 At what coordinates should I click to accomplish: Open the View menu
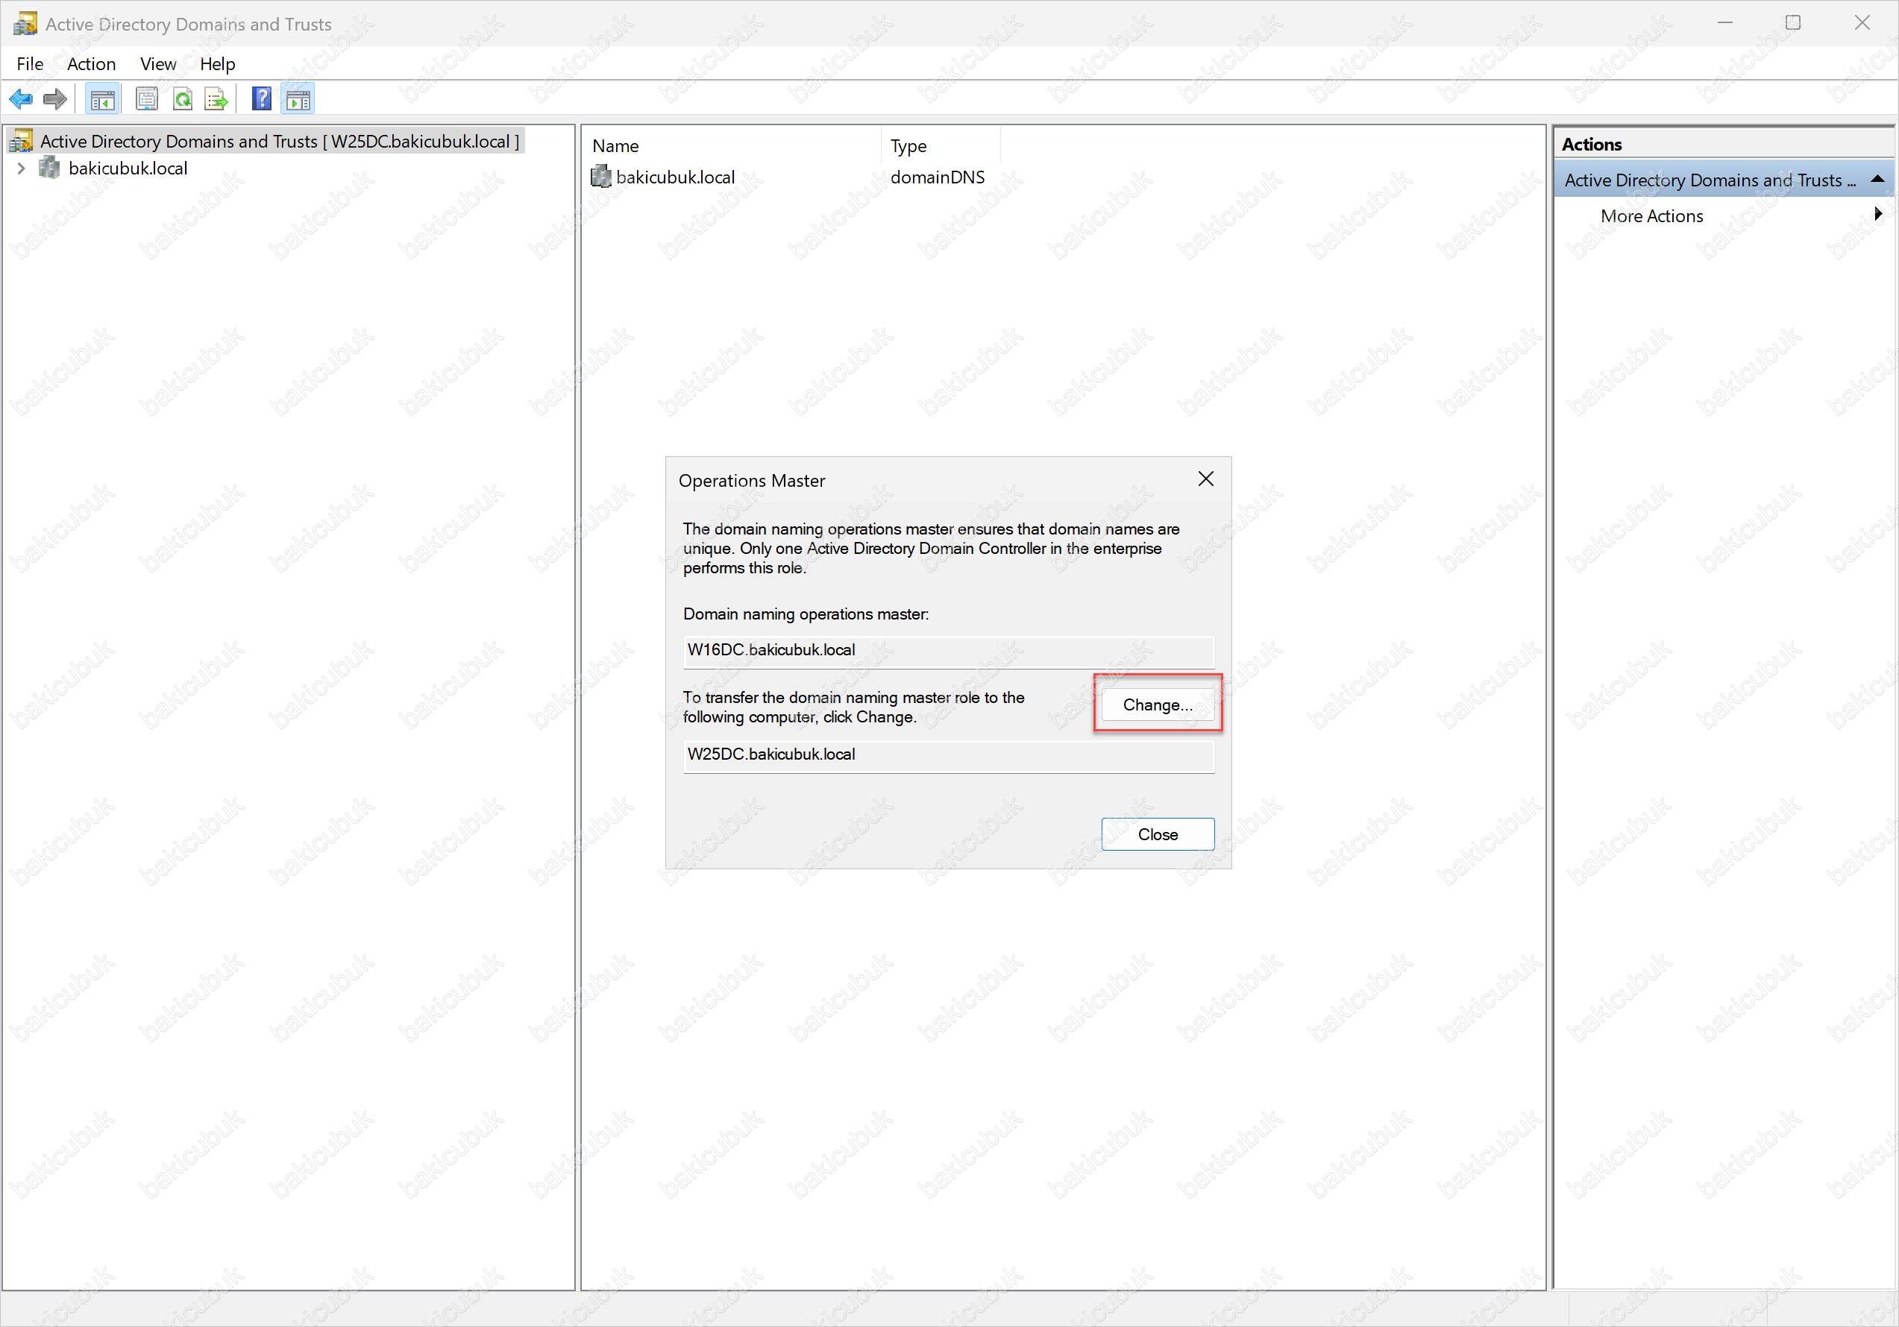tap(158, 63)
